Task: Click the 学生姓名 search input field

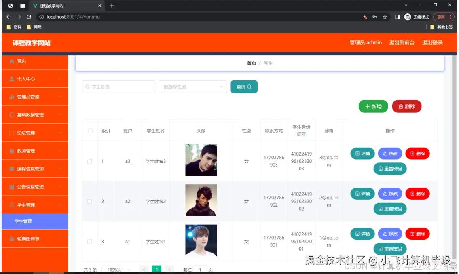Action: (118, 87)
